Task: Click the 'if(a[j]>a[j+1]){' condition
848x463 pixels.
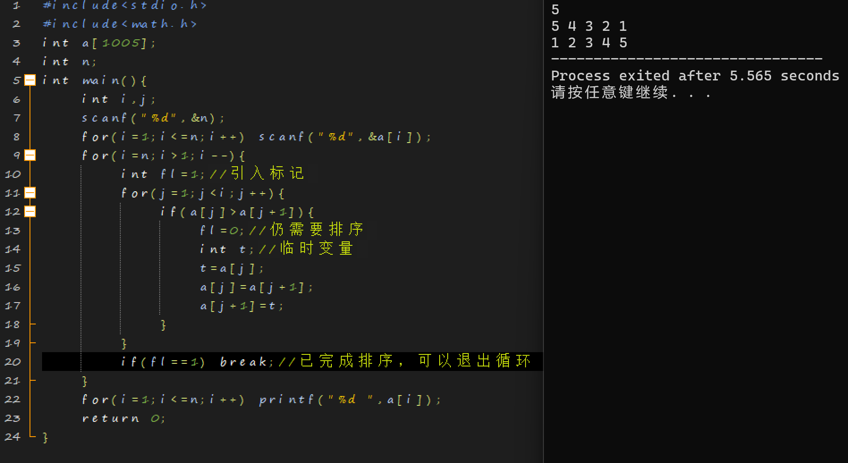Action: (x=237, y=212)
